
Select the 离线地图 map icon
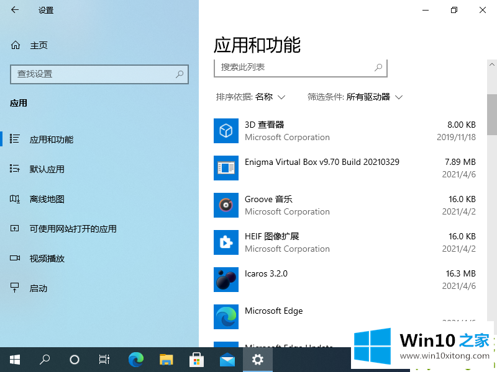coord(14,198)
